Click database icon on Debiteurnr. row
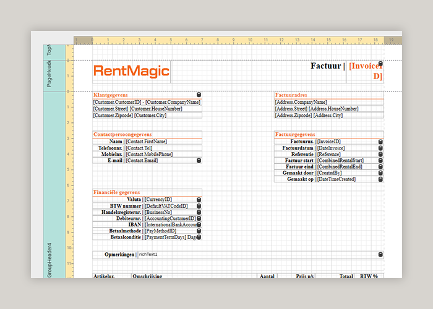The width and height of the screenshot is (433, 309). (x=199, y=219)
